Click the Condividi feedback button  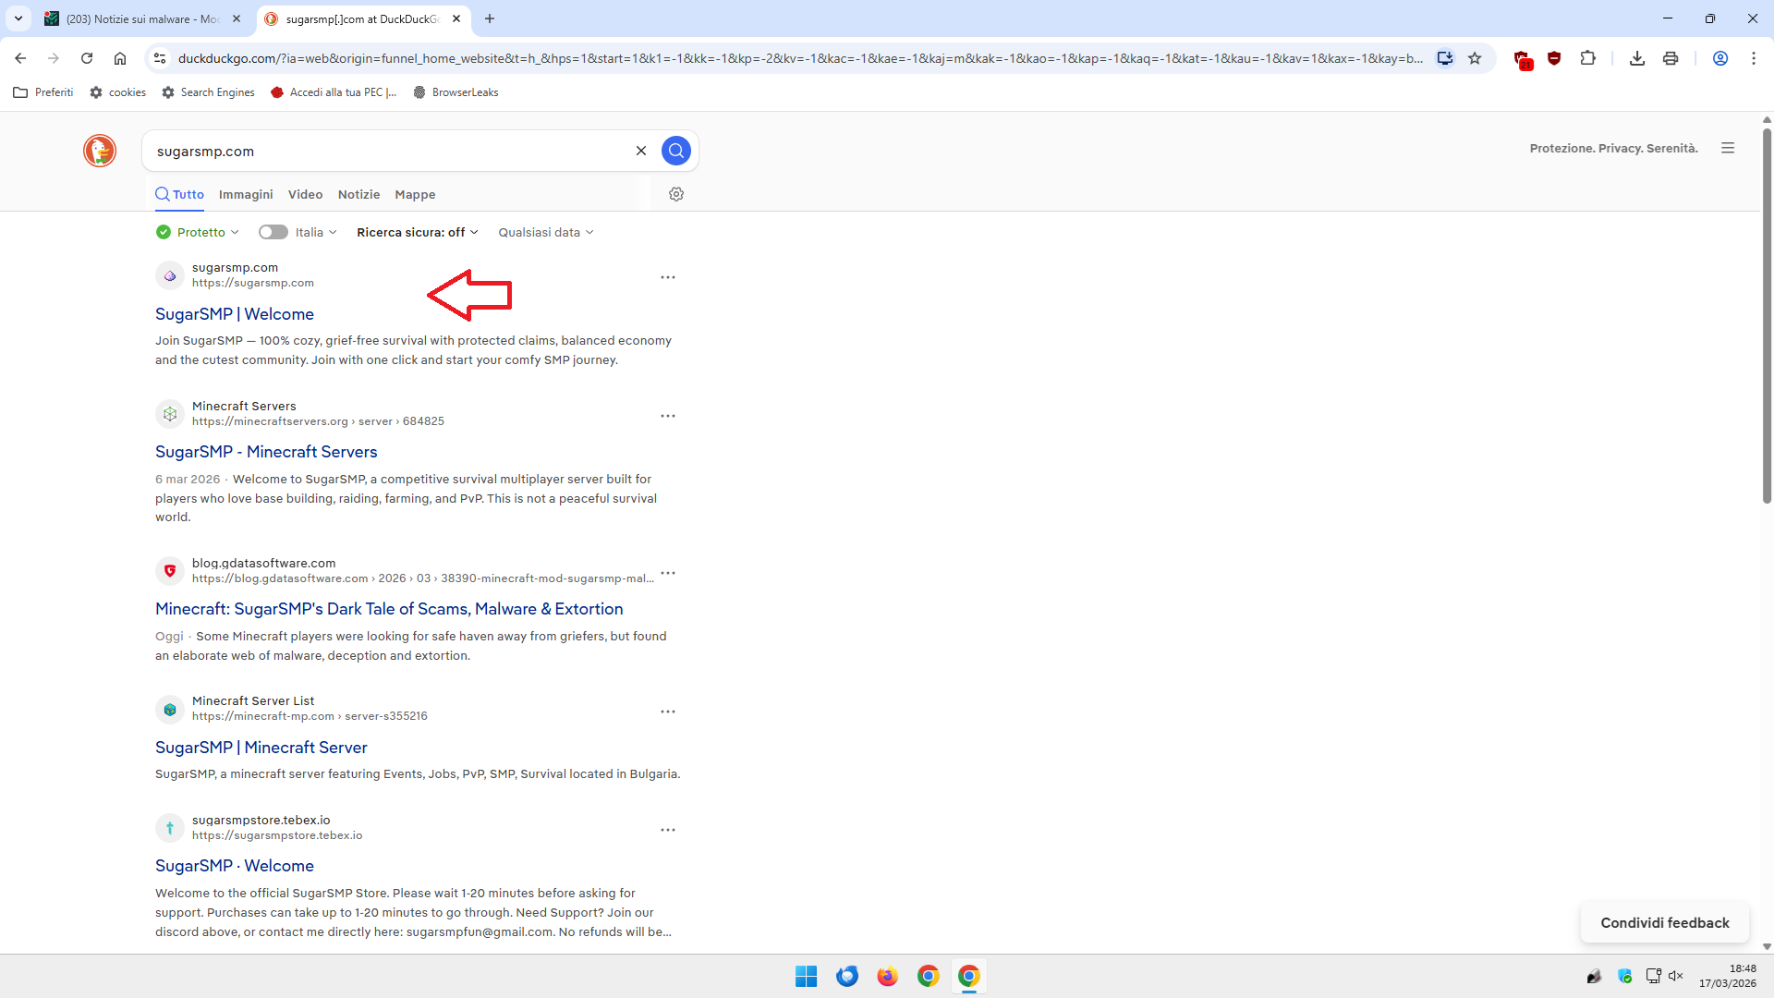coord(1665,922)
